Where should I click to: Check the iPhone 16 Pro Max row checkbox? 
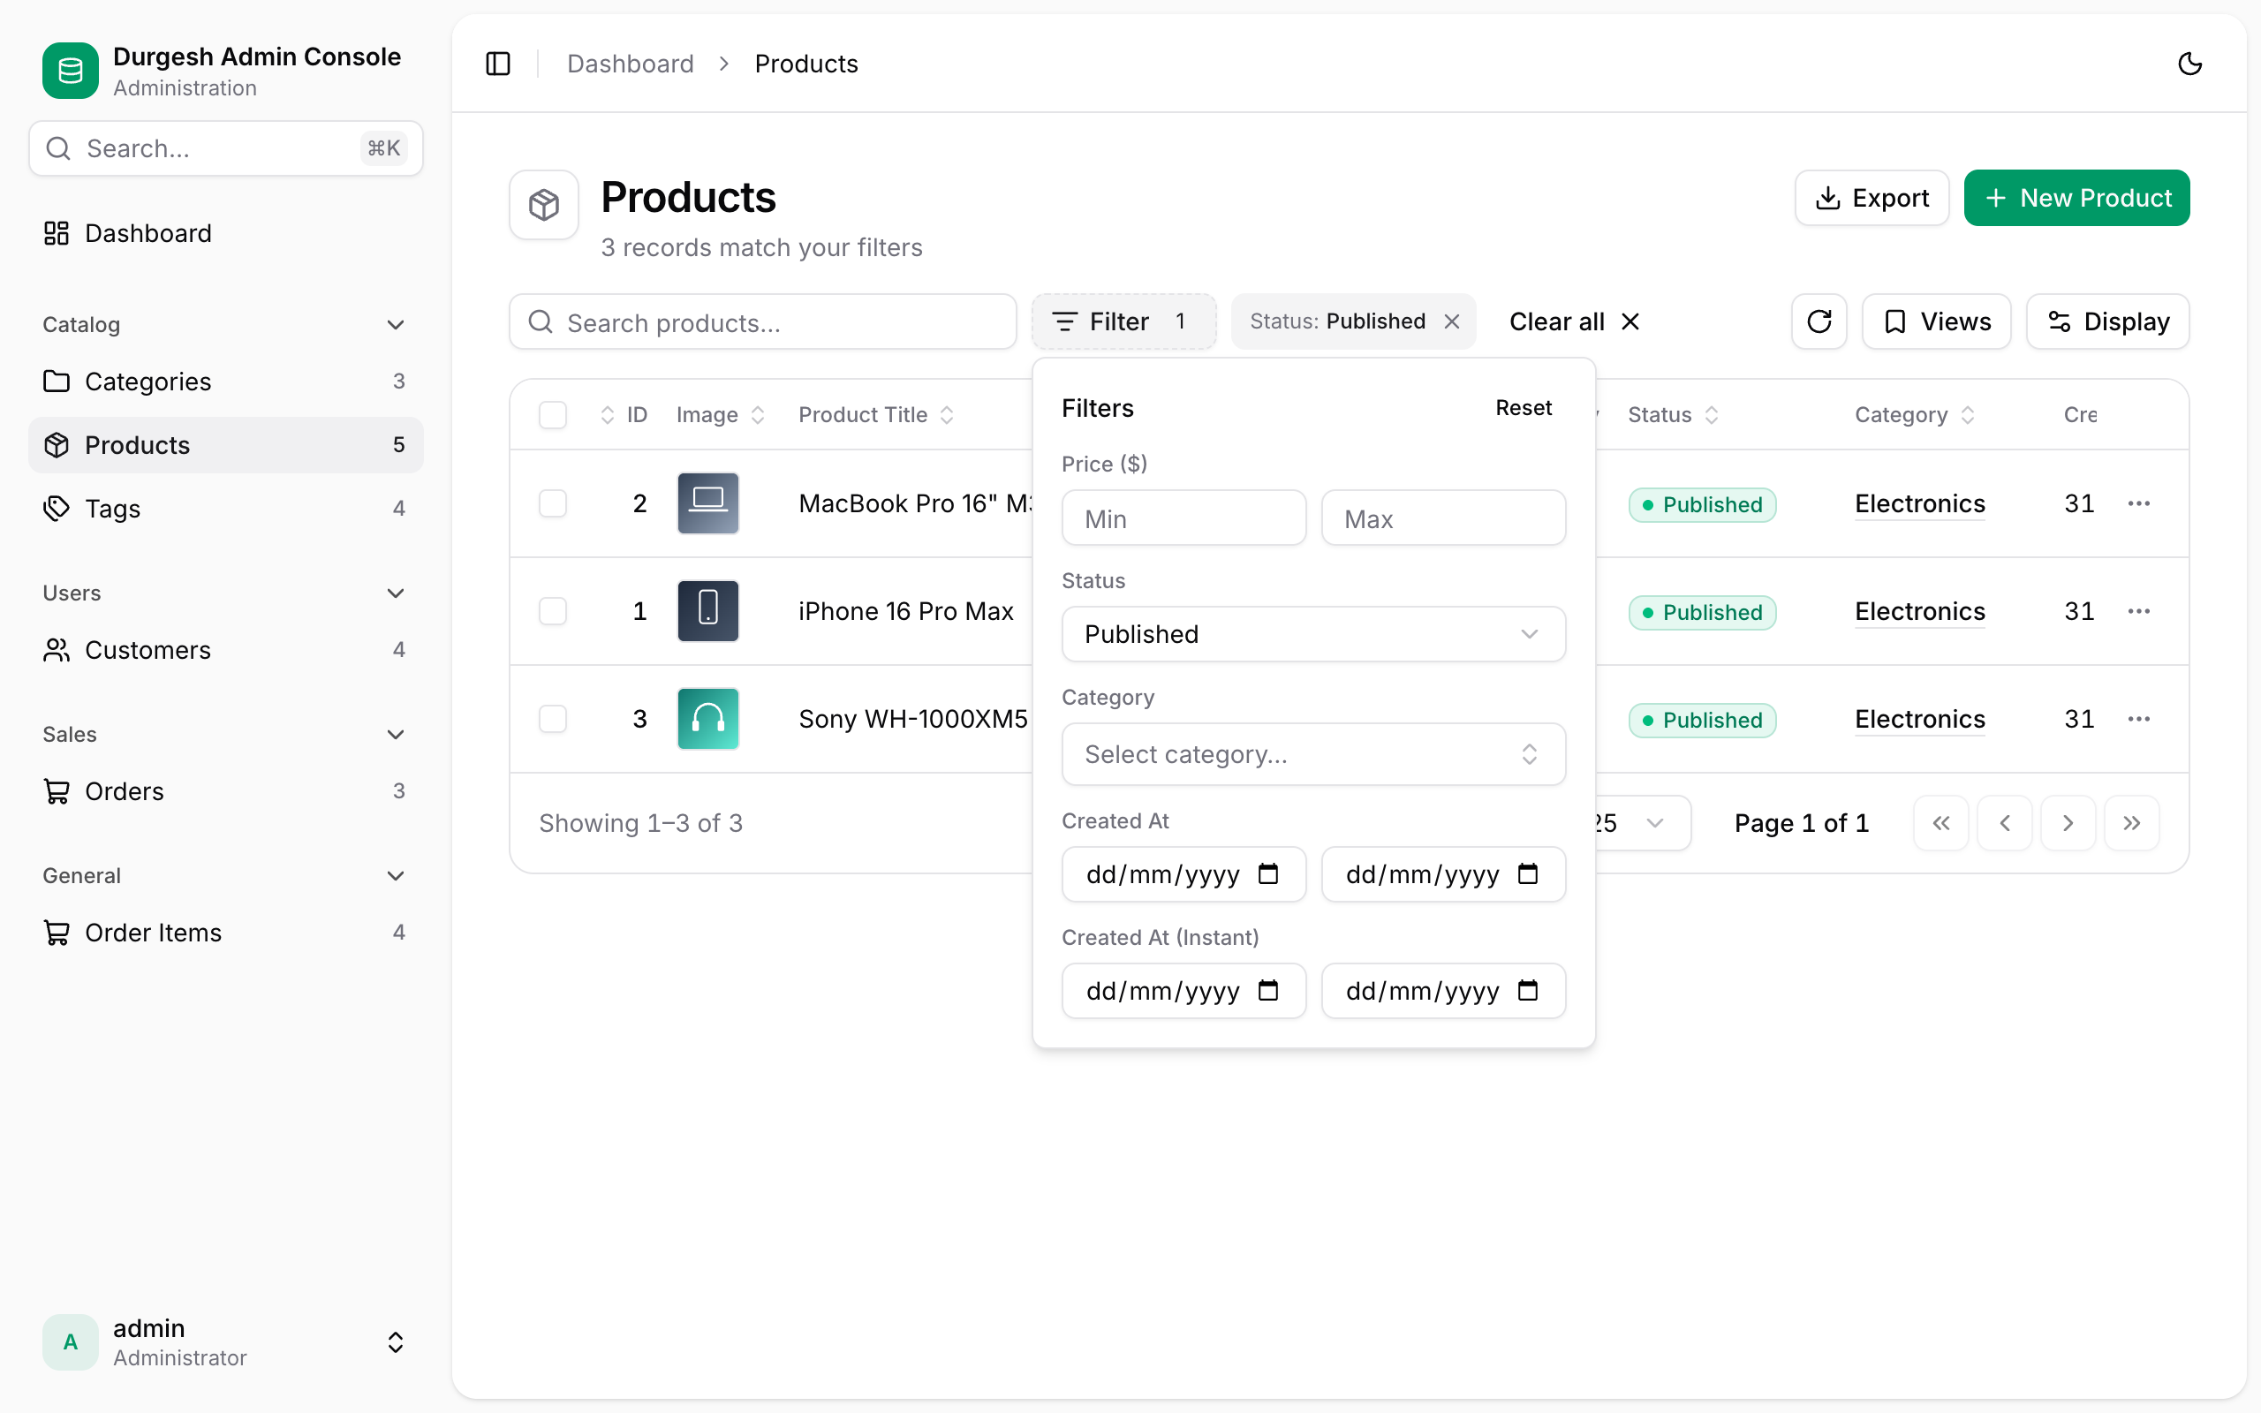click(x=553, y=611)
